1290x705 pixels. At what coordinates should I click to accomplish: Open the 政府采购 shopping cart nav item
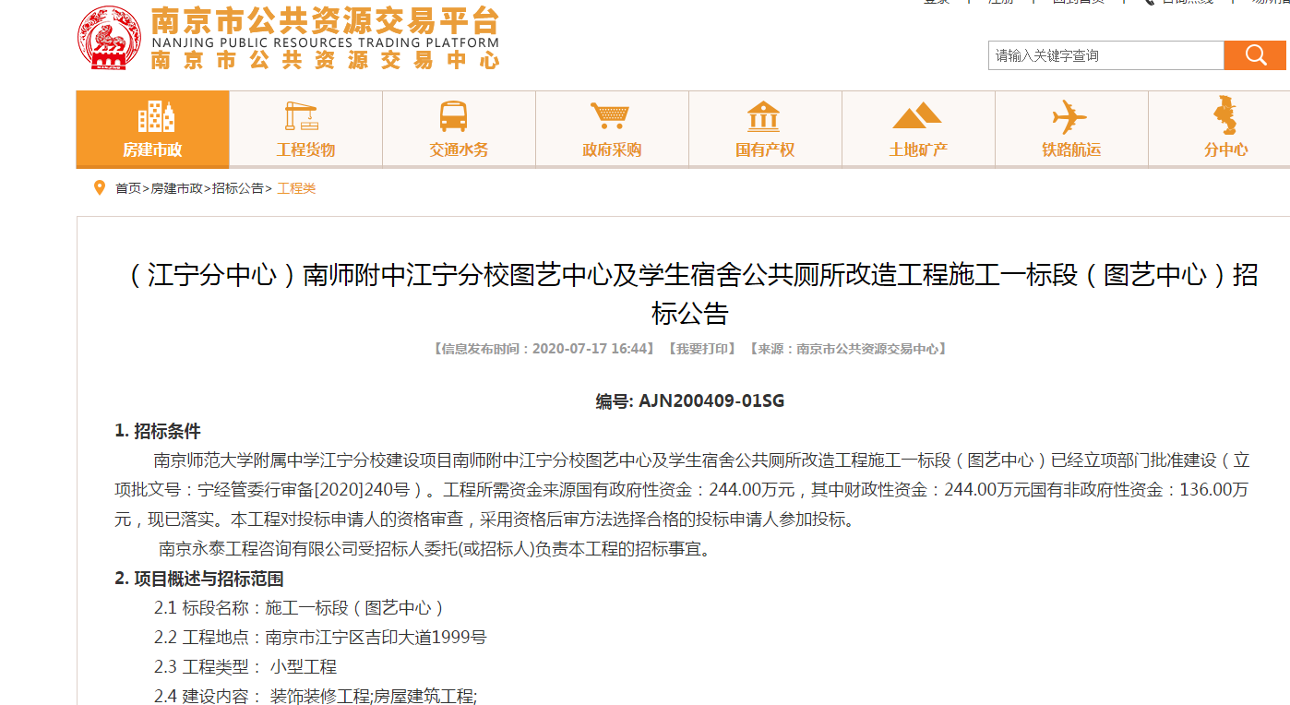[612, 128]
